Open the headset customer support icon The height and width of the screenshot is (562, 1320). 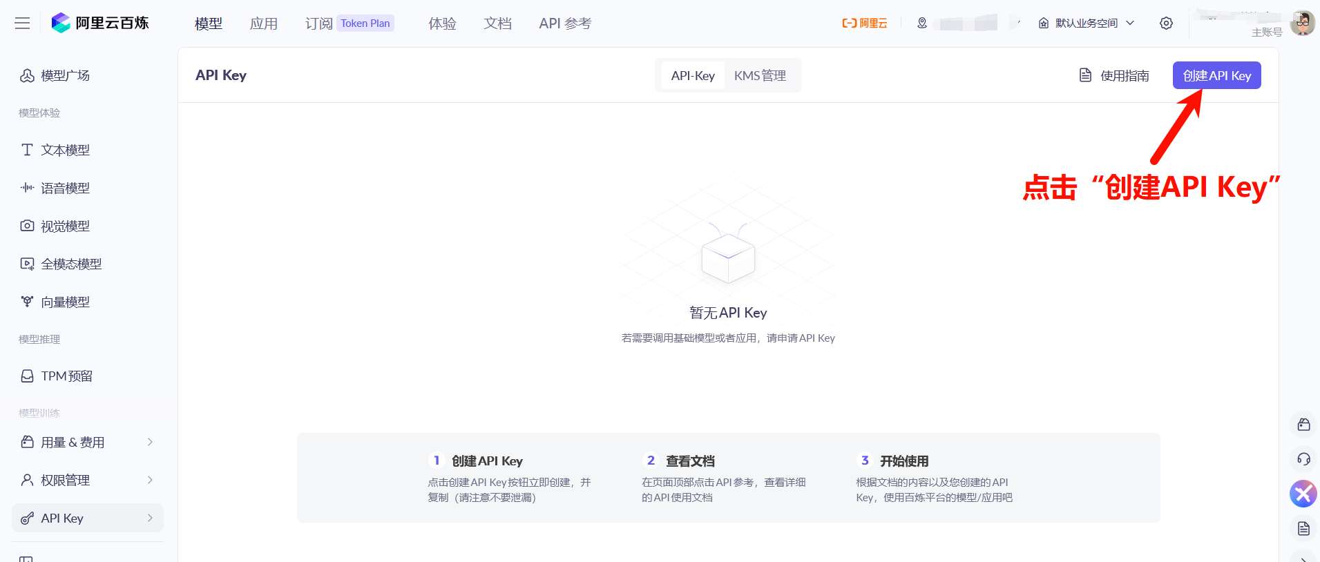(1303, 459)
